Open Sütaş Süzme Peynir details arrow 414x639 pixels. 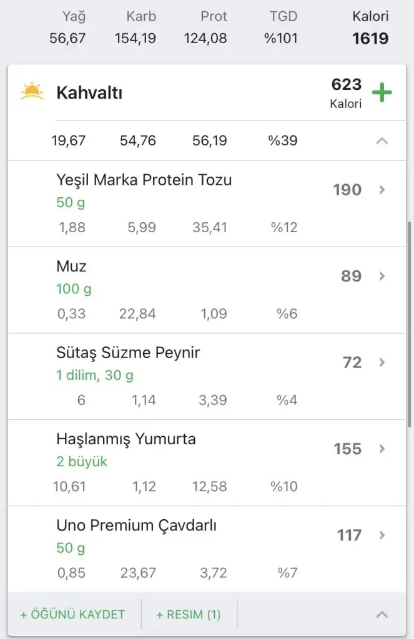tap(383, 363)
